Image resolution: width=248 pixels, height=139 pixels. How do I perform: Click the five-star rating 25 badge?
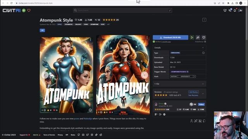point(111,20)
